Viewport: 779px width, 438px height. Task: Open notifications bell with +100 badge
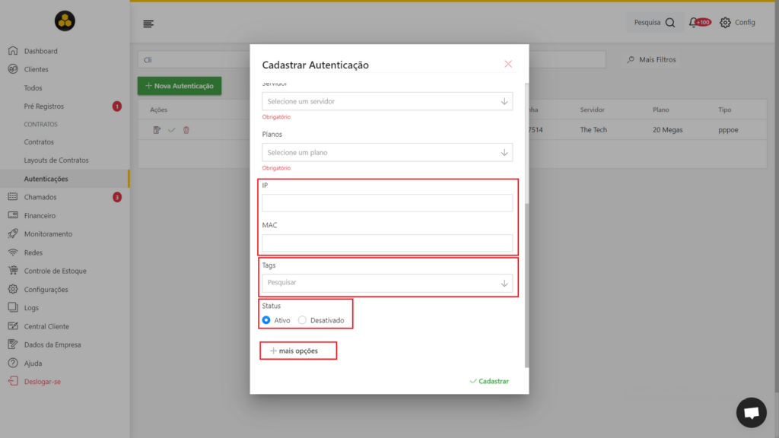click(x=699, y=22)
